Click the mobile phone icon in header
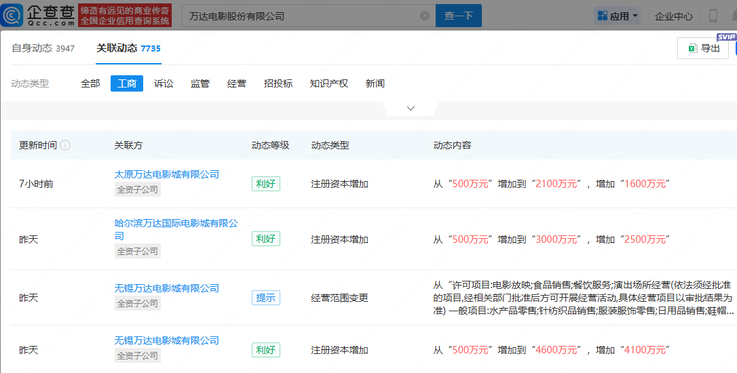Image resolution: width=737 pixels, height=373 pixels. pos(713,16)
